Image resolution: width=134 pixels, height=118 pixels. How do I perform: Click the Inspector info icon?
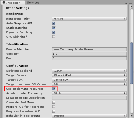coord(4,2)
